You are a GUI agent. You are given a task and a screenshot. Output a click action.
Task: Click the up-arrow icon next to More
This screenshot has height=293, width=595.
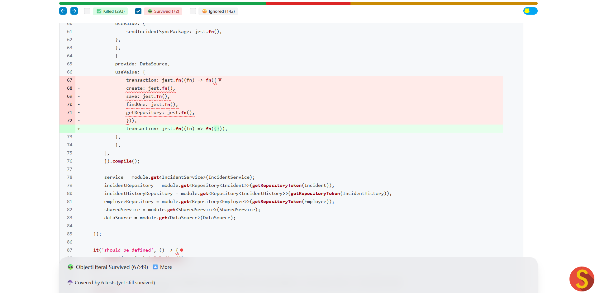pyautogui.click(x=155, y=267)
